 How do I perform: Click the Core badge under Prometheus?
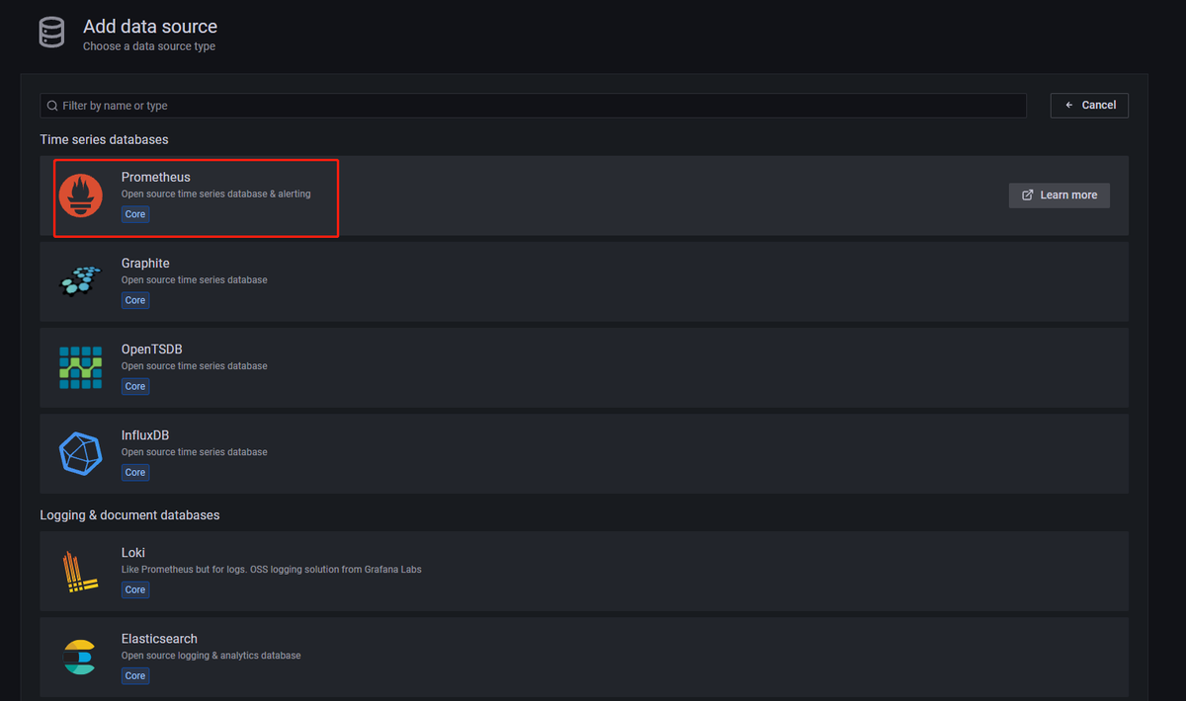135,214
